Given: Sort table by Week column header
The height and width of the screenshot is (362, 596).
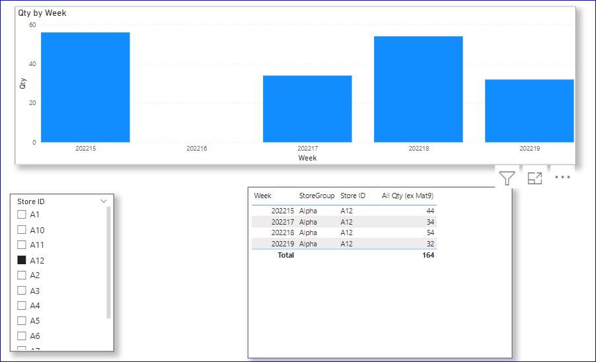Looking at the screenshot, I should click(x=263, y=196).
